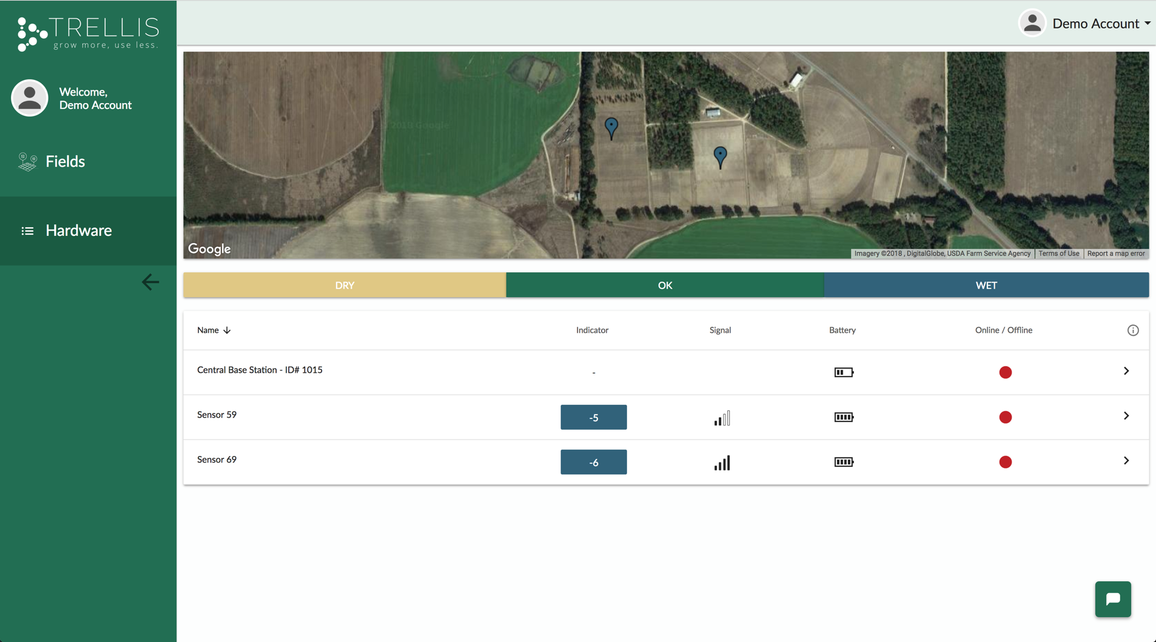Open the map Terms of Use link

point(1058,253)
